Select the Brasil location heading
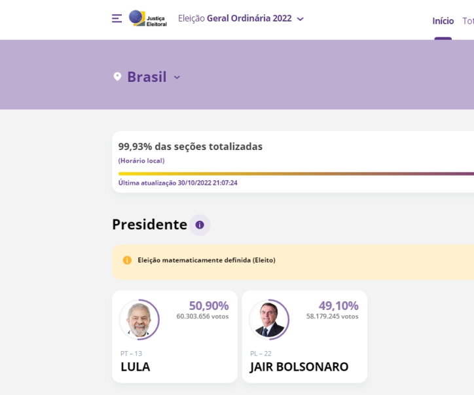The width and height of the screenshot is (474, 395). click(x=147, y=77)
